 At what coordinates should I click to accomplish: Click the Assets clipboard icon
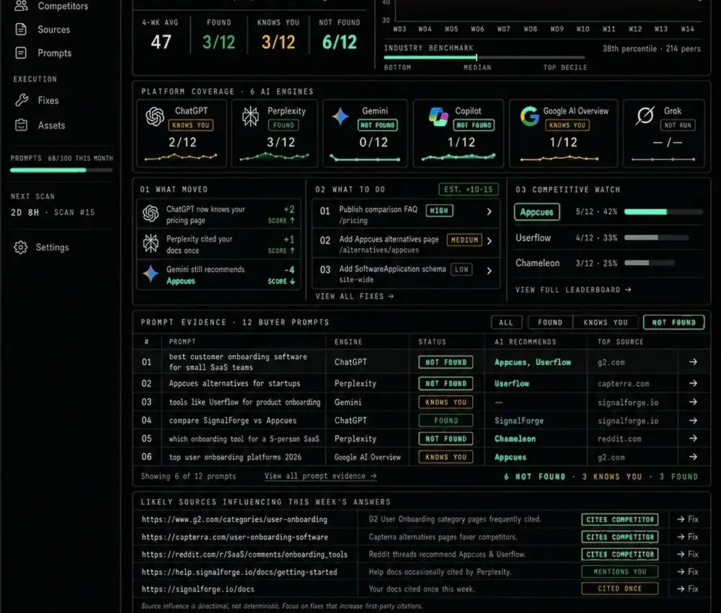click(x=21, y=125)
